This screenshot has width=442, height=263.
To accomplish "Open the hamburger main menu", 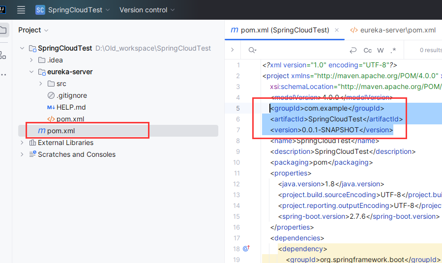I will [21, 10].
